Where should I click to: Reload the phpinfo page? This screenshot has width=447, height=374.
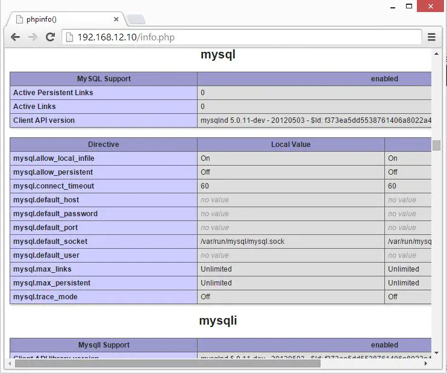coord(51,37)
